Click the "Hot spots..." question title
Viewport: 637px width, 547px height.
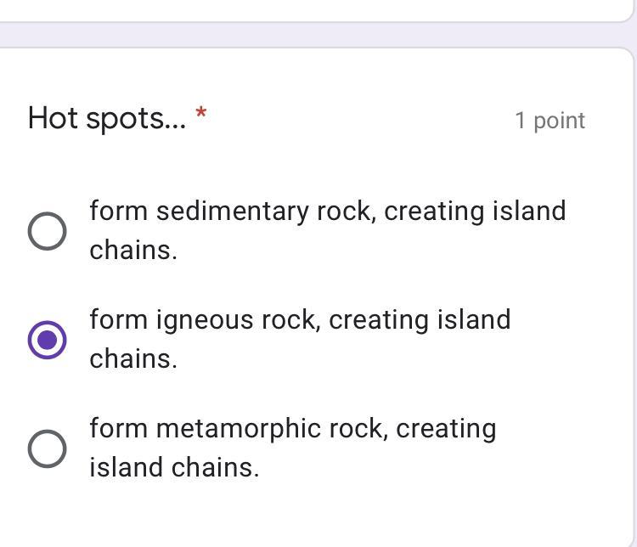click(107, 118)
